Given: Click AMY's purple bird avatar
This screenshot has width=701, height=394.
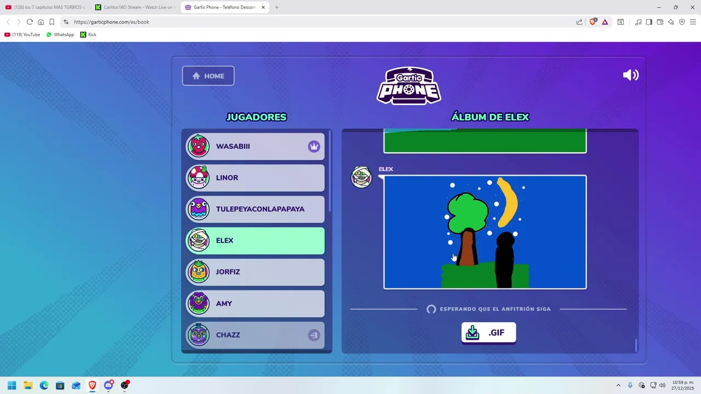Looking at the screenshot, I should [x=198, y=303].
